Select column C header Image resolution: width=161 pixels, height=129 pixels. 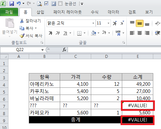pyautogui.click(x=76, y=57)
